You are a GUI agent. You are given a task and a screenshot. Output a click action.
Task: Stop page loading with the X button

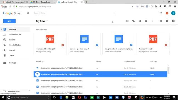(132, 6)
